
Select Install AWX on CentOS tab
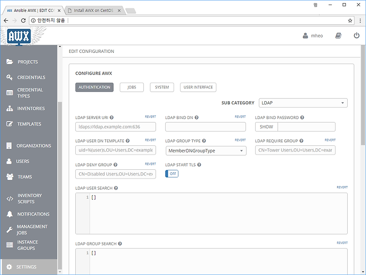tap(94, 11)
